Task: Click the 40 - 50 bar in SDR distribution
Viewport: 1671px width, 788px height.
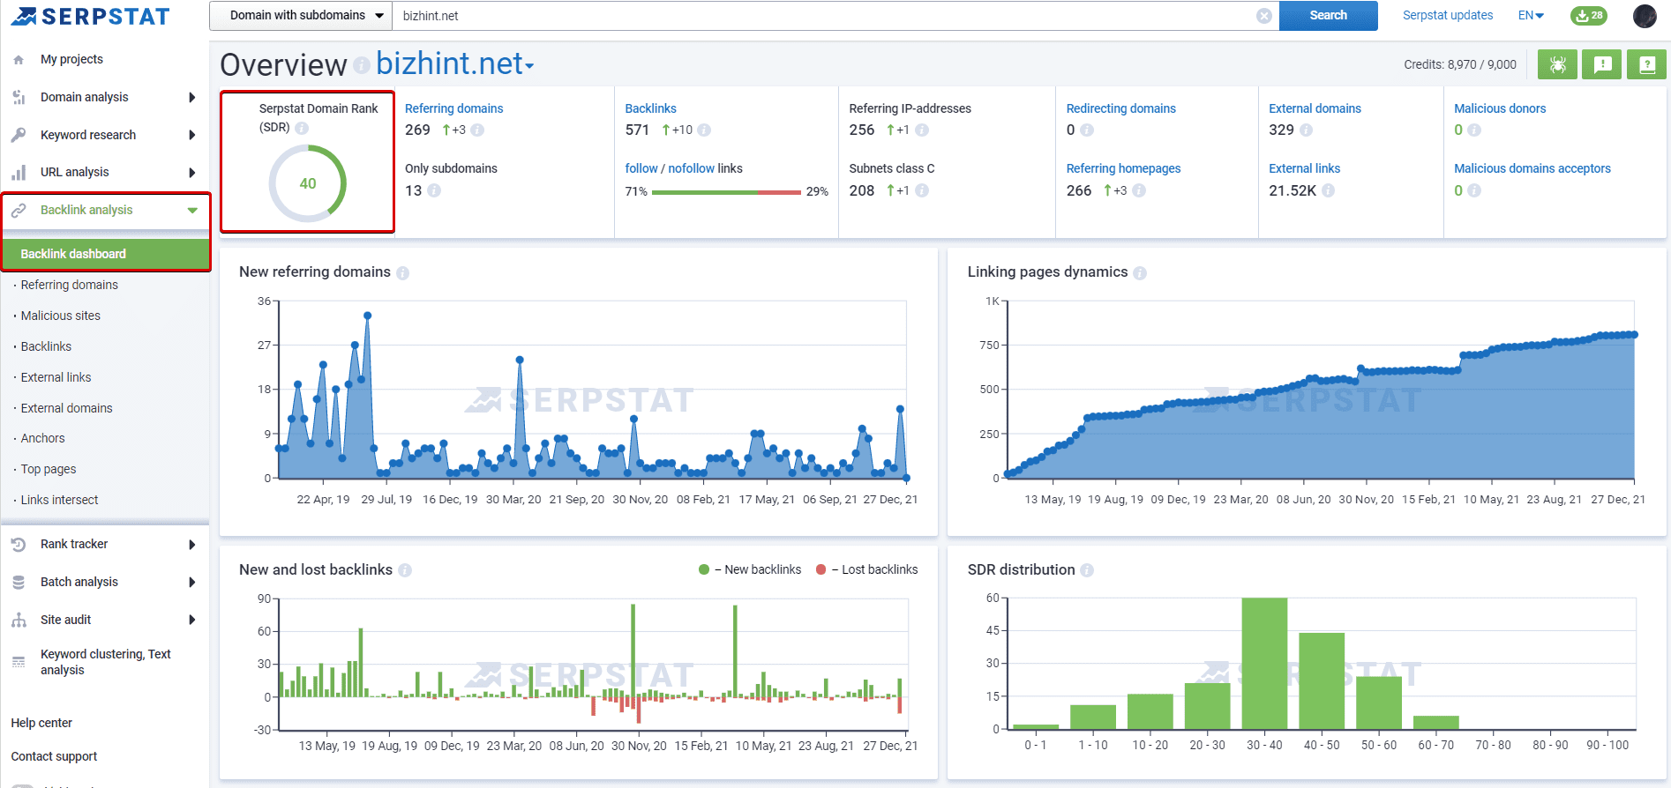Action: [1322, 680]
